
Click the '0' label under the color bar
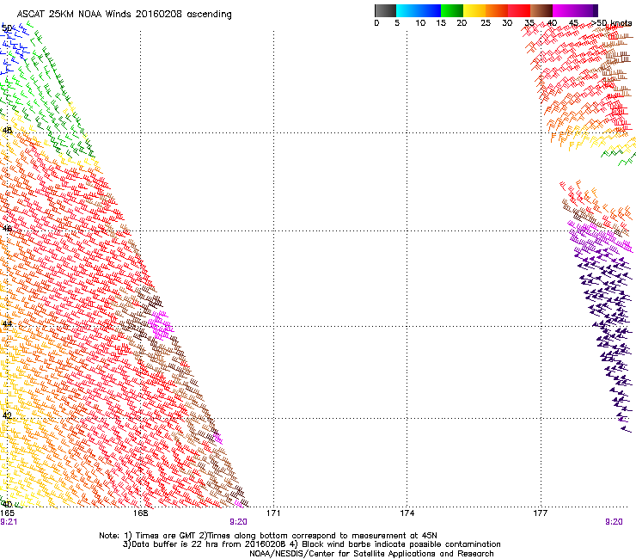point(376,22)
